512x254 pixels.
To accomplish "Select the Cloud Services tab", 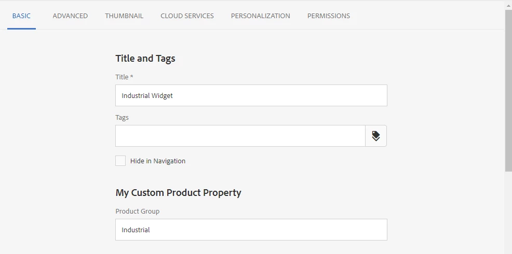I will (187, 16).
